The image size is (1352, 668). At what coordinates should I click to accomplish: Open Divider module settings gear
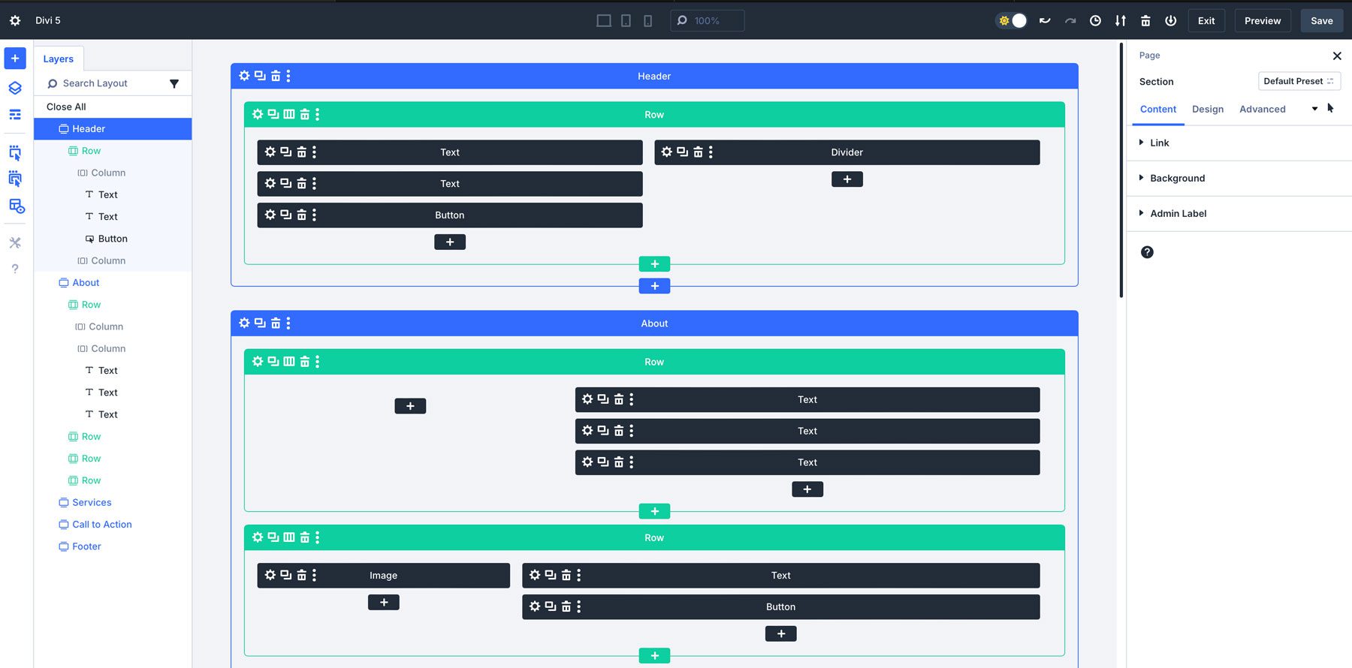click(x=667, y=152)
